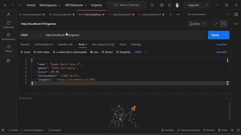Open the No Environment selector
The image size is (241, 135).
[x=208, y=14]
